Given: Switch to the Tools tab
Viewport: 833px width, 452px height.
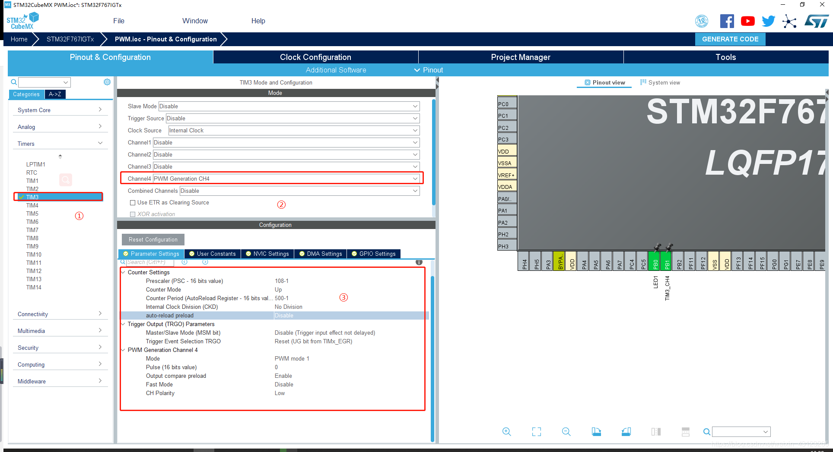Looking at the screenshot, I should pyautogui.click(x=726, y=57).
